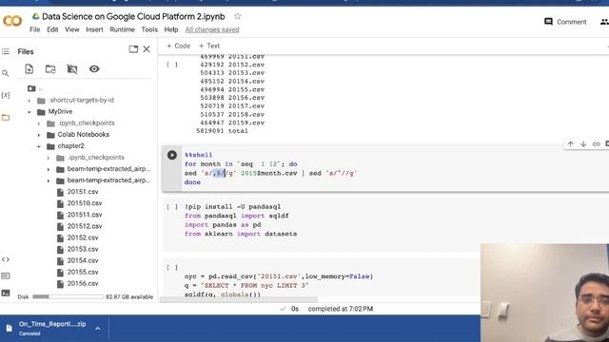Toggle show hidden files eye icon

point(94,69)
